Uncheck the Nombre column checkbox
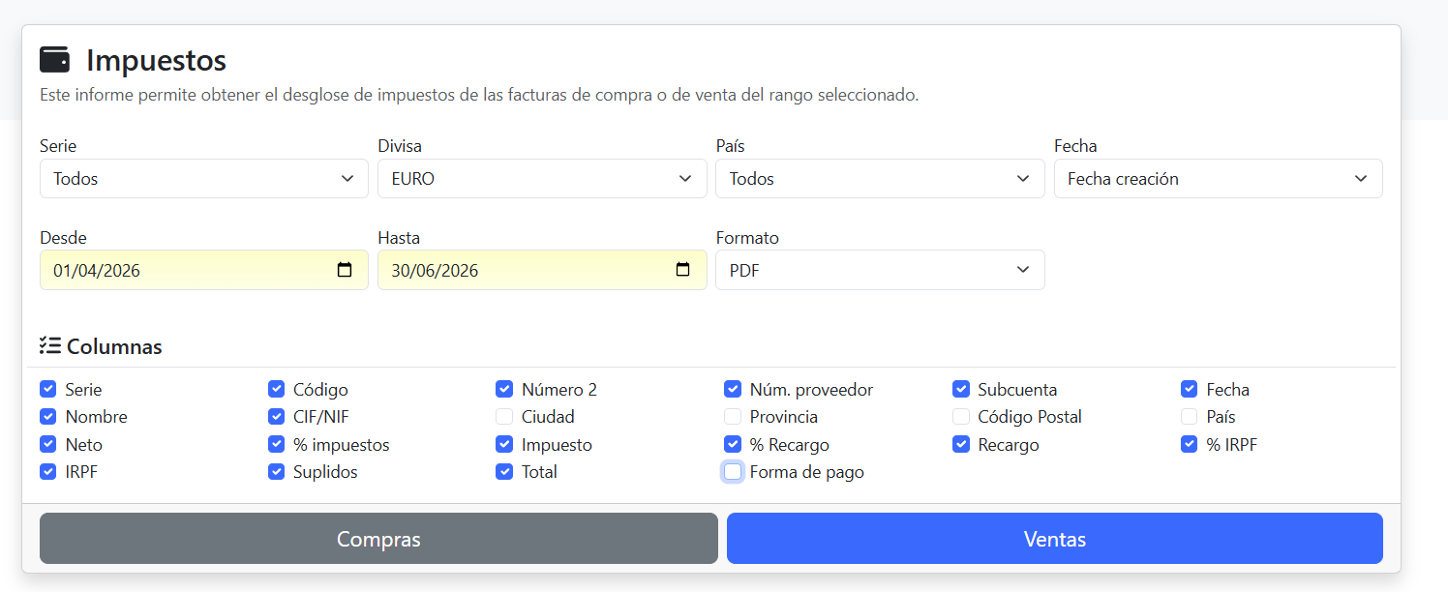Viewport: 1448px width, 592px height. (x=47, y=417)
